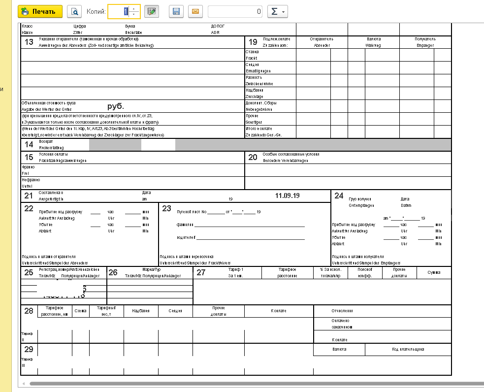Screen dimensions: 484x392
Task: Select the Сумма header cell
Action: (x=434, y=272)
